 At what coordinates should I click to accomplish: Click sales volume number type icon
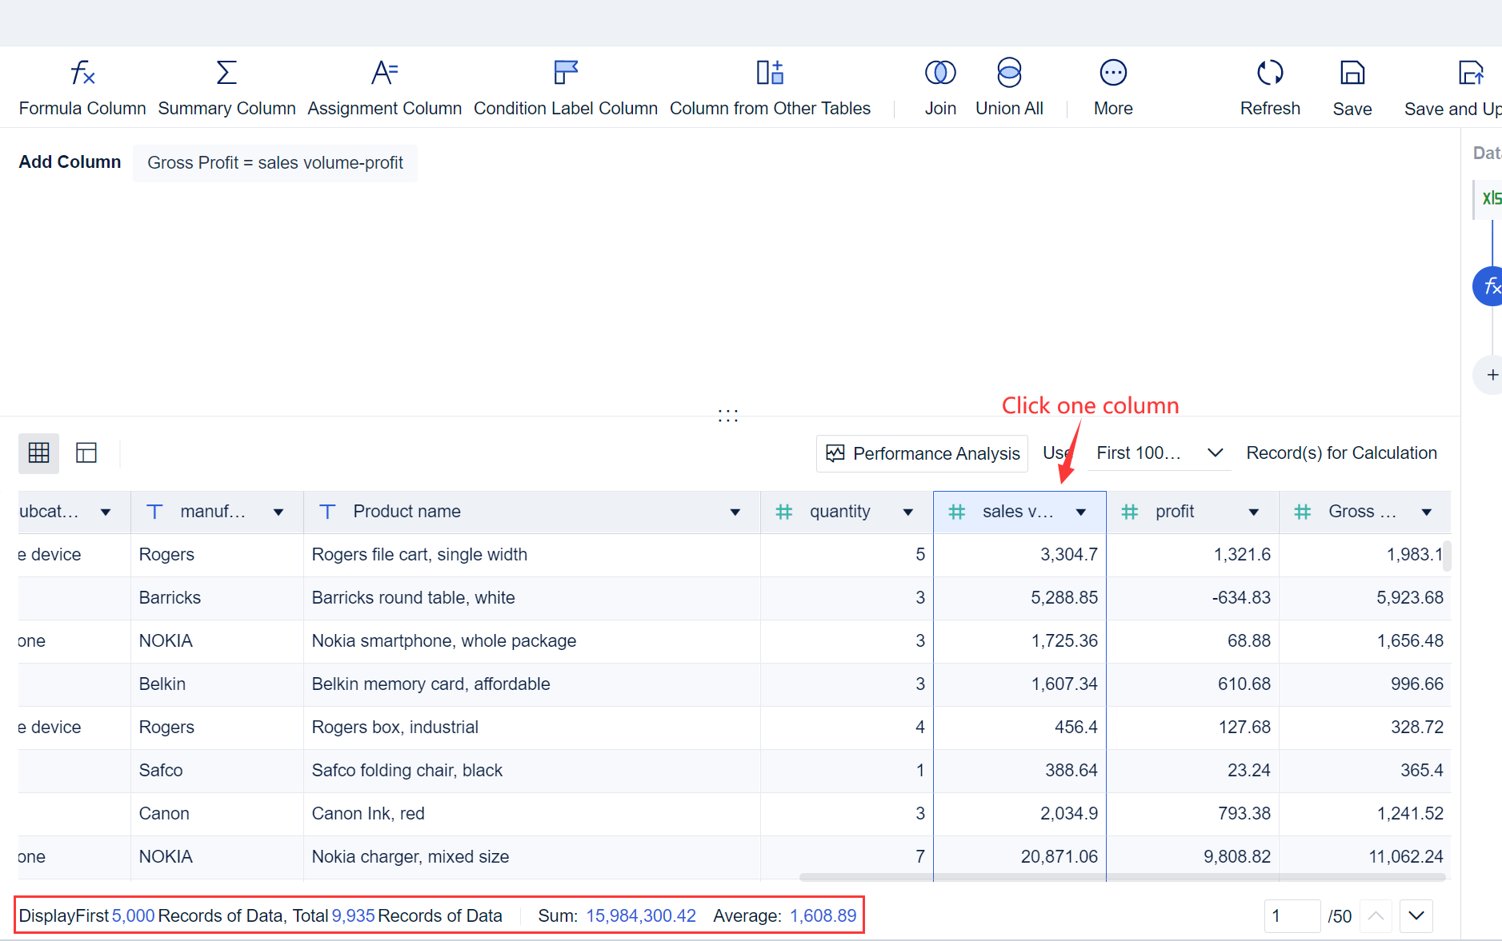pos(957,512)
